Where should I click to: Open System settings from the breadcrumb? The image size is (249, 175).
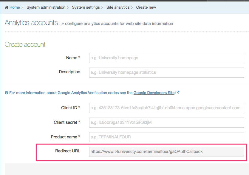pos(86,7)
